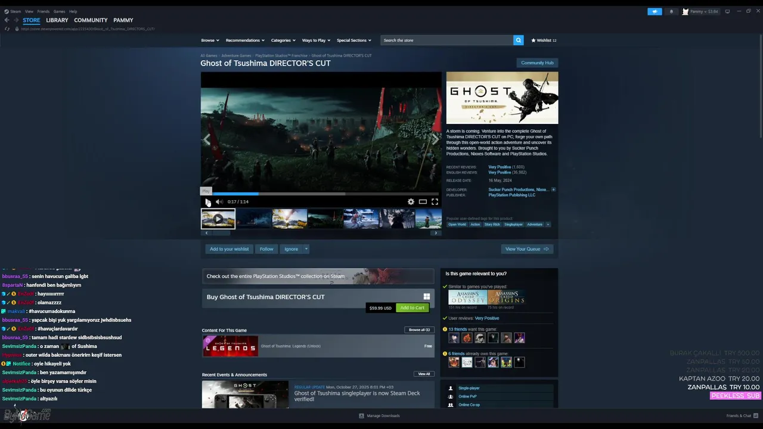Switch to the LIBRARY tab
The height and width of the screenshot is (429, 763).
(x=57, y=20)
